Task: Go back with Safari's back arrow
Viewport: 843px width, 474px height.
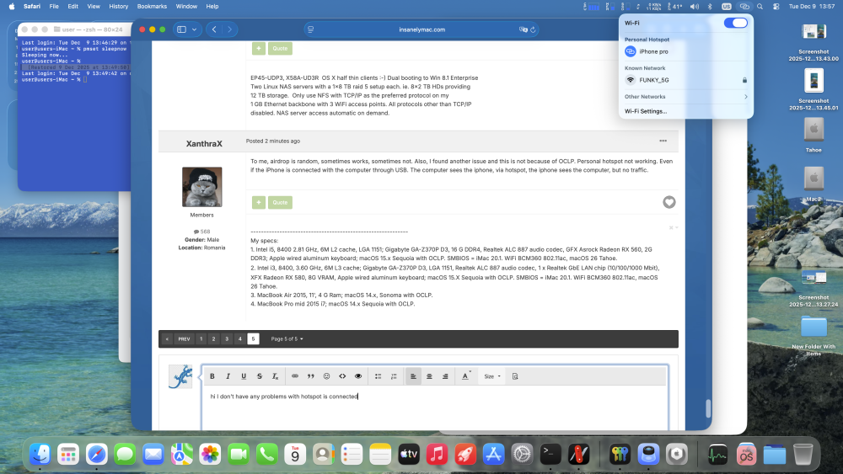Action: click(214, 29)
